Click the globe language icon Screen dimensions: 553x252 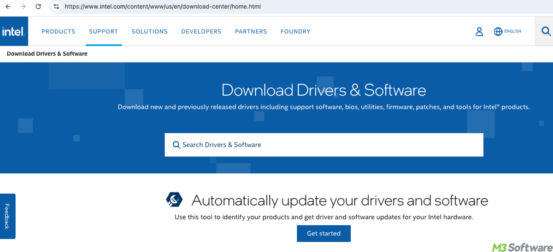point(498,32)
